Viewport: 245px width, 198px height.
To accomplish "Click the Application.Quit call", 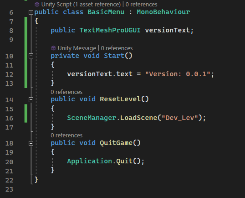I will (106, 161).
